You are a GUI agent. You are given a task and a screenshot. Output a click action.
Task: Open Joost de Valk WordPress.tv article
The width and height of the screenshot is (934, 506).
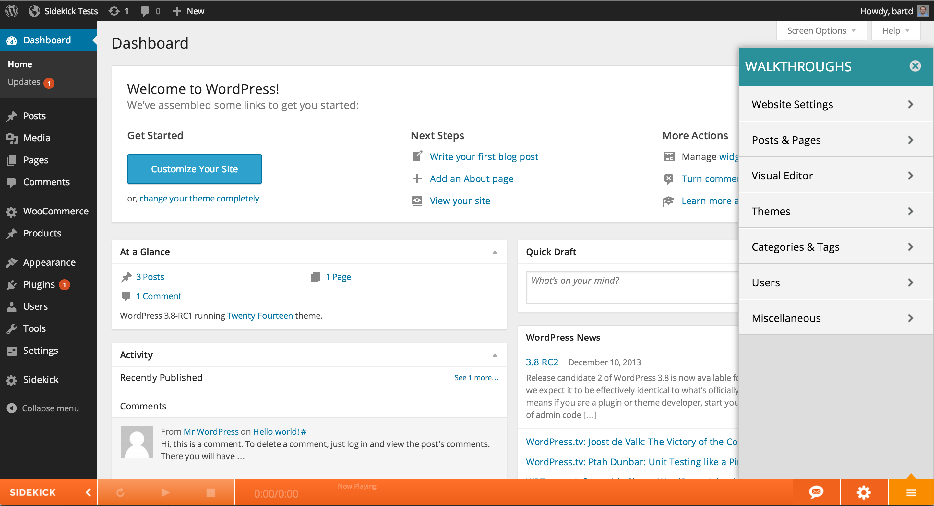point(632,442)
